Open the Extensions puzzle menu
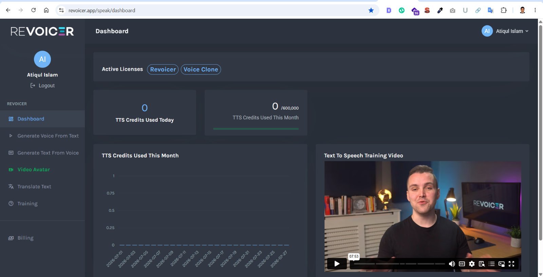Screen dimensions: 543x277 coord(504,10)
